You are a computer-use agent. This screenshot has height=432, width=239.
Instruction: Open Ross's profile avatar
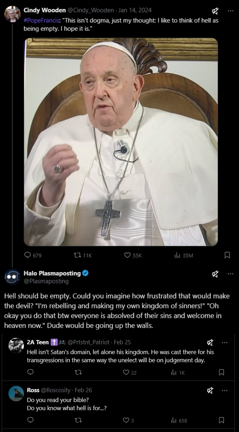[16, 394]
